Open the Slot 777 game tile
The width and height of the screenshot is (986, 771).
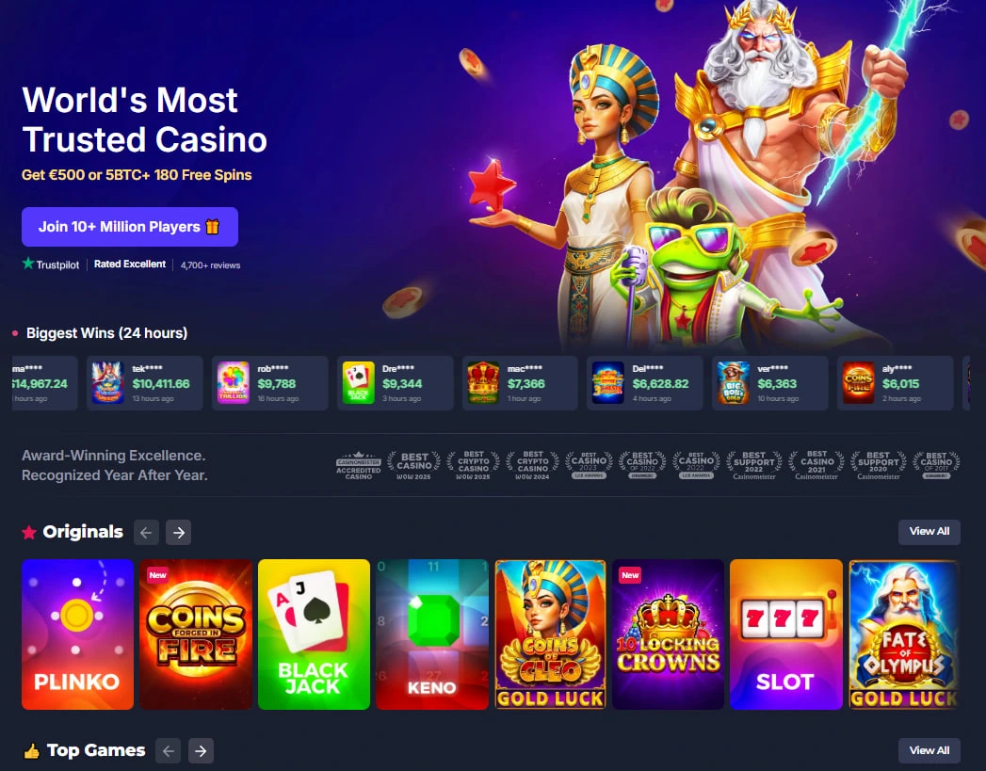pyautogui.click(x=786, y=634)
